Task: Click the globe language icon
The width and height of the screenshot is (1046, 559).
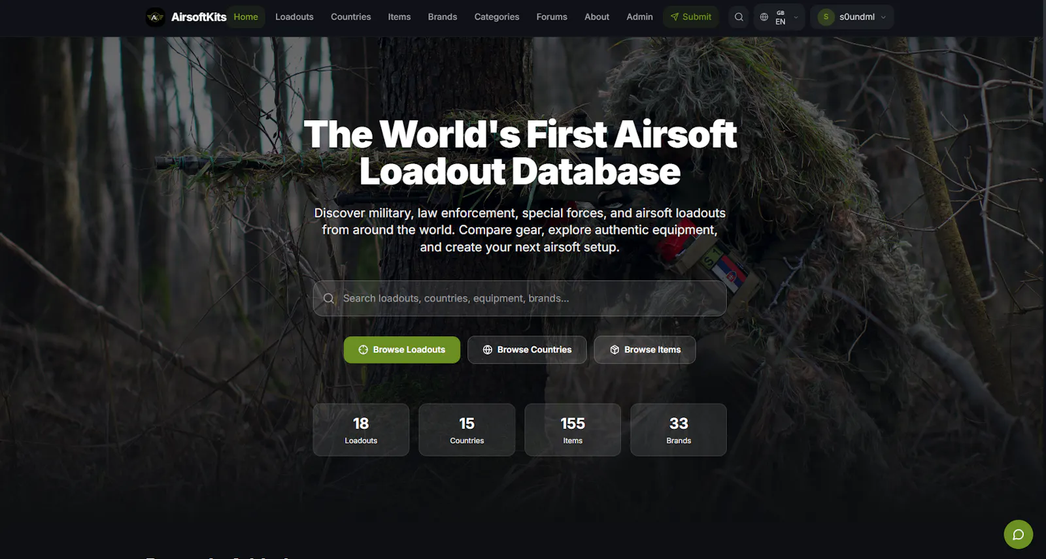Action: 764,17
